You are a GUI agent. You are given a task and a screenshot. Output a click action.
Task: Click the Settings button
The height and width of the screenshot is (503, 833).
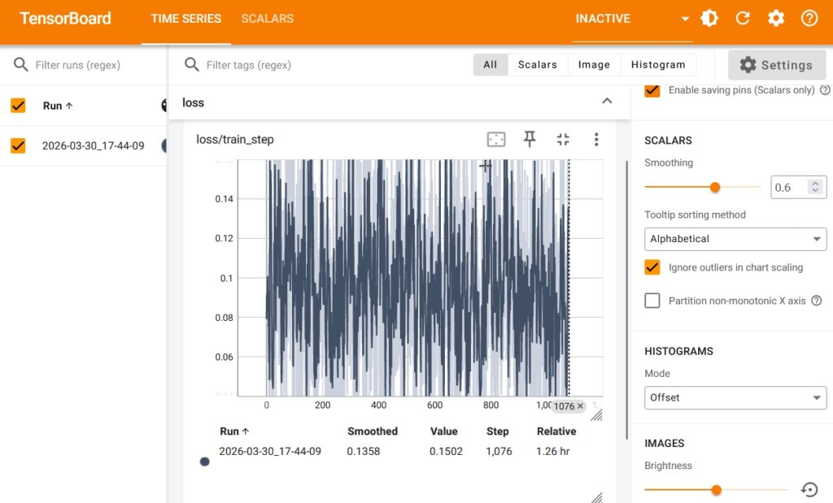click(x=777, y=65)
